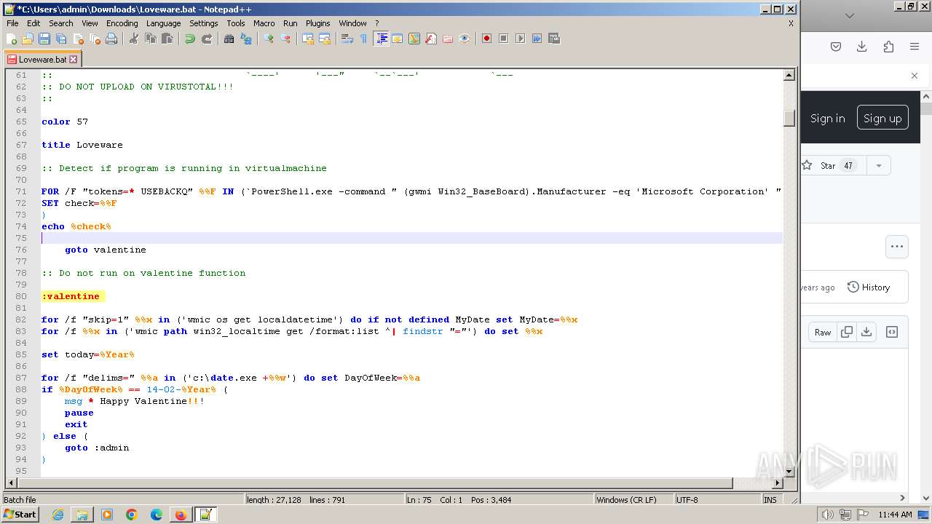Open the File menu
932x524 pixels.
tap(12, 23)
